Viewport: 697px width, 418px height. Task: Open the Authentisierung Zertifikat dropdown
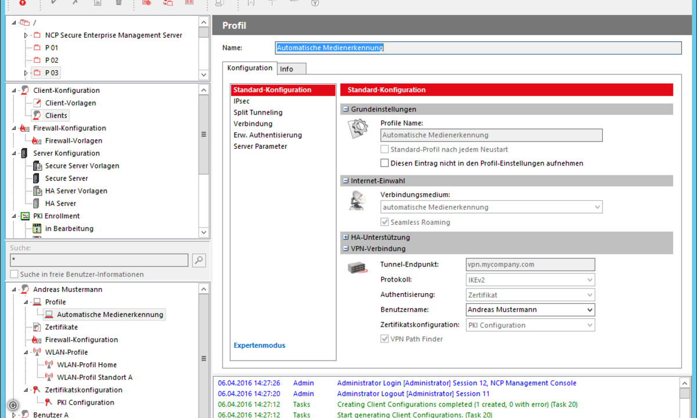click(590, 295)
